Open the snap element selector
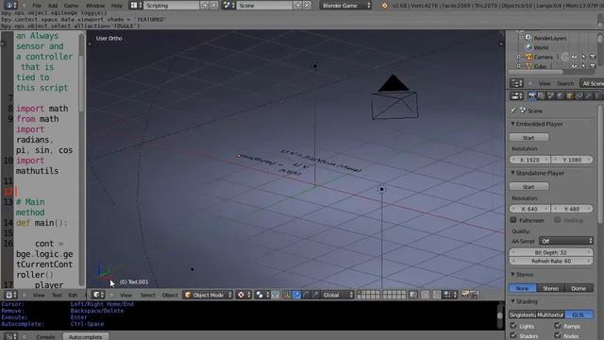 pos(449,295)
